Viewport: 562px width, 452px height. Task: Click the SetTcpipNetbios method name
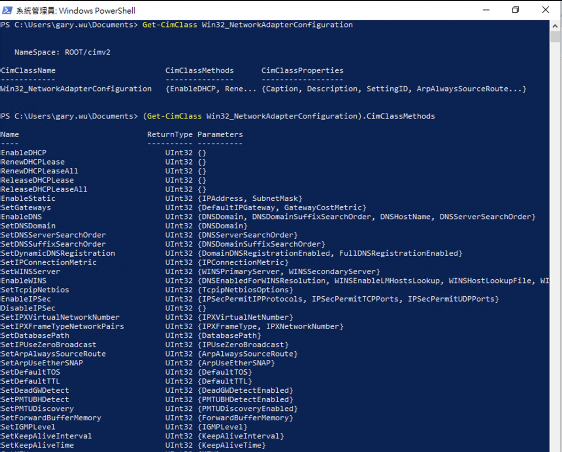(x=35, y=290)
